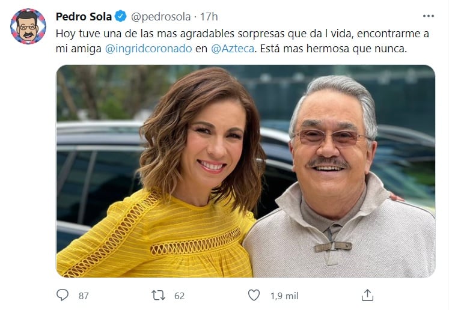The image size is (449, 310).
Task: Click the reply speech bubble icon
Action: pos(63,295)
